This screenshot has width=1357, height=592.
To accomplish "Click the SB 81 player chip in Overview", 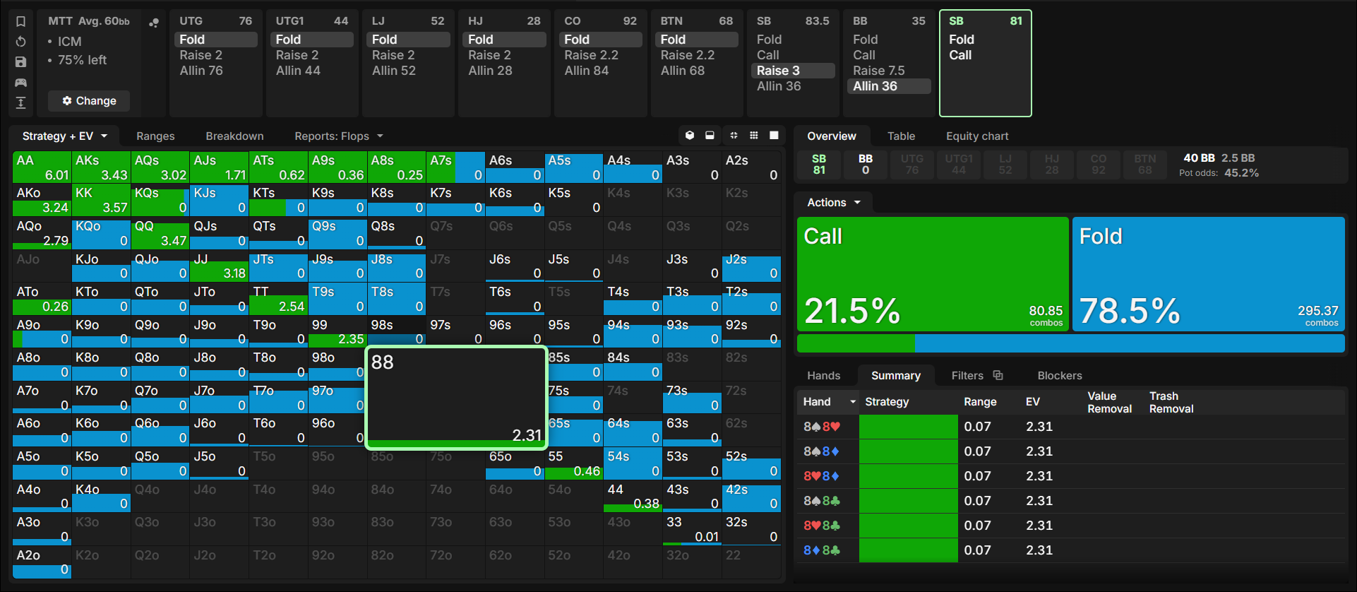I will click(819, 165).
